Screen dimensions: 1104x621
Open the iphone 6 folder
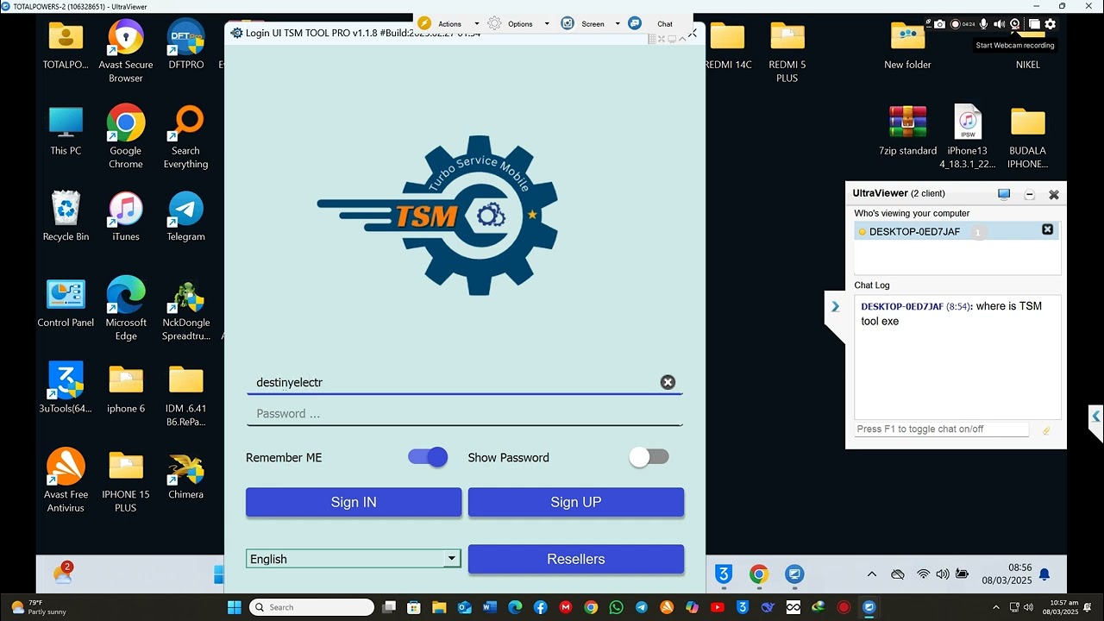(126, 388)
